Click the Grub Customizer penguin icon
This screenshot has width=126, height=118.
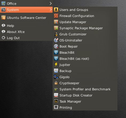(56, 34)
